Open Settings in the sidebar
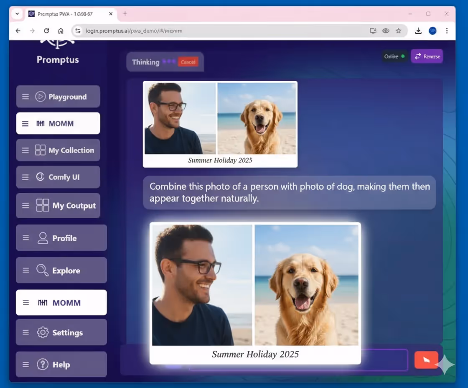Screen dimensions: 468x388 point(61,332)
